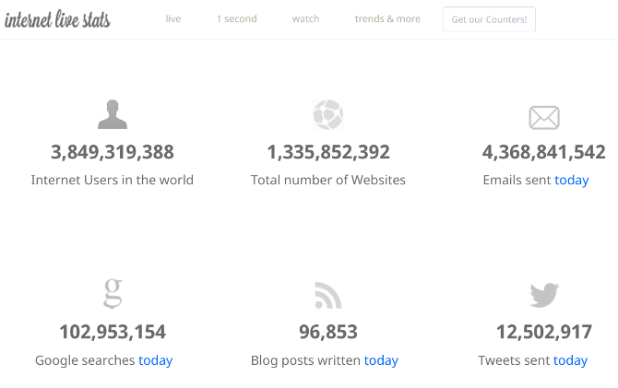Click 'Total number of Websites' label
This screenshot has height=388, width=618.
pos(328,180)
